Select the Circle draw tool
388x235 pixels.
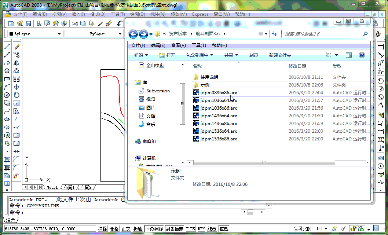tap(7, 95)
